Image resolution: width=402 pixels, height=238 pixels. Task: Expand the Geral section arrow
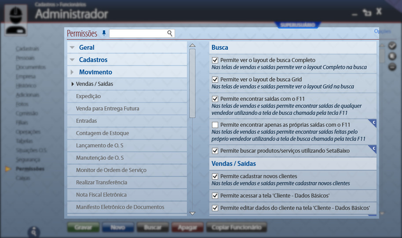pos(72,48)
